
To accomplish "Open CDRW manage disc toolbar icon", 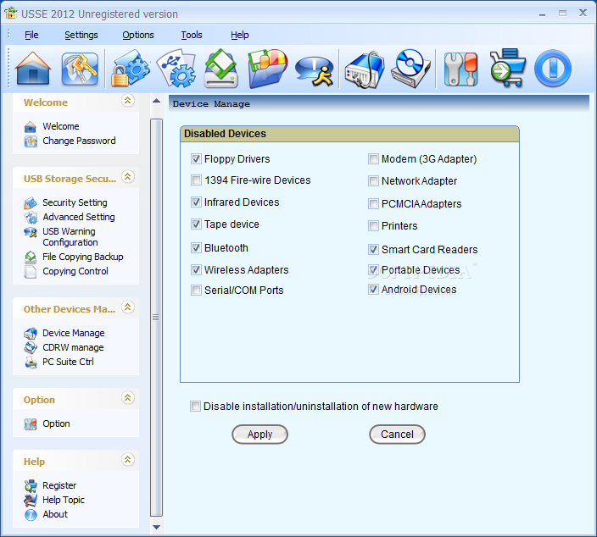I will coord(410,69).
